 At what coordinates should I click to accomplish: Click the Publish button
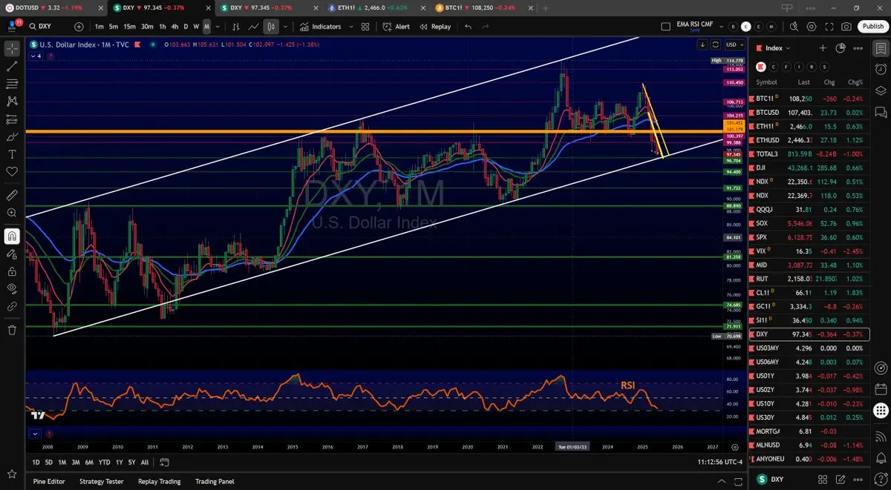pyautogui.click(x=872, y=27)
